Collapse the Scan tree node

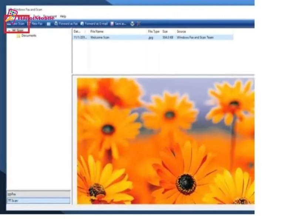(9, 30)
